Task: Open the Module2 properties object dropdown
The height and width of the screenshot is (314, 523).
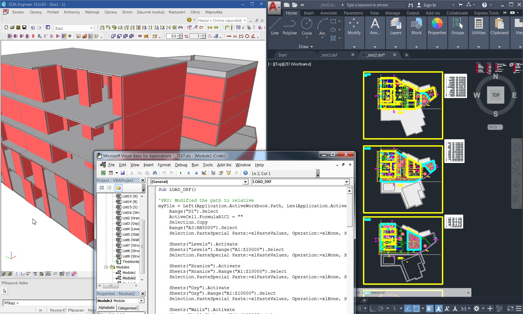Action: pyautogui.click(x=141, y=301)
